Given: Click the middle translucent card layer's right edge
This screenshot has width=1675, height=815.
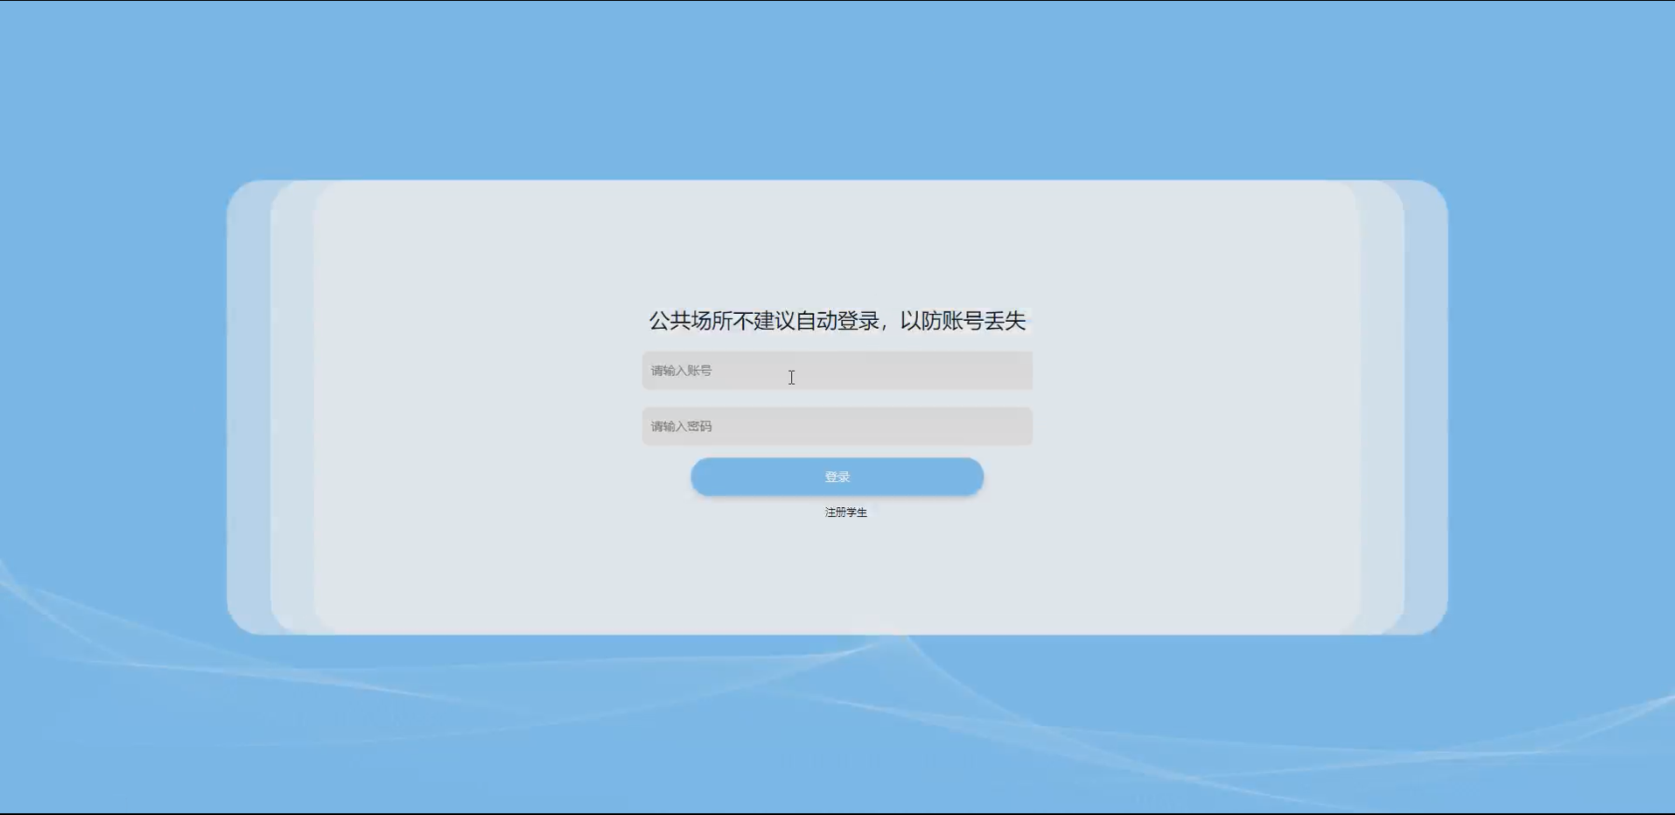Looking at the screenshot, I should click(1383, 407).
